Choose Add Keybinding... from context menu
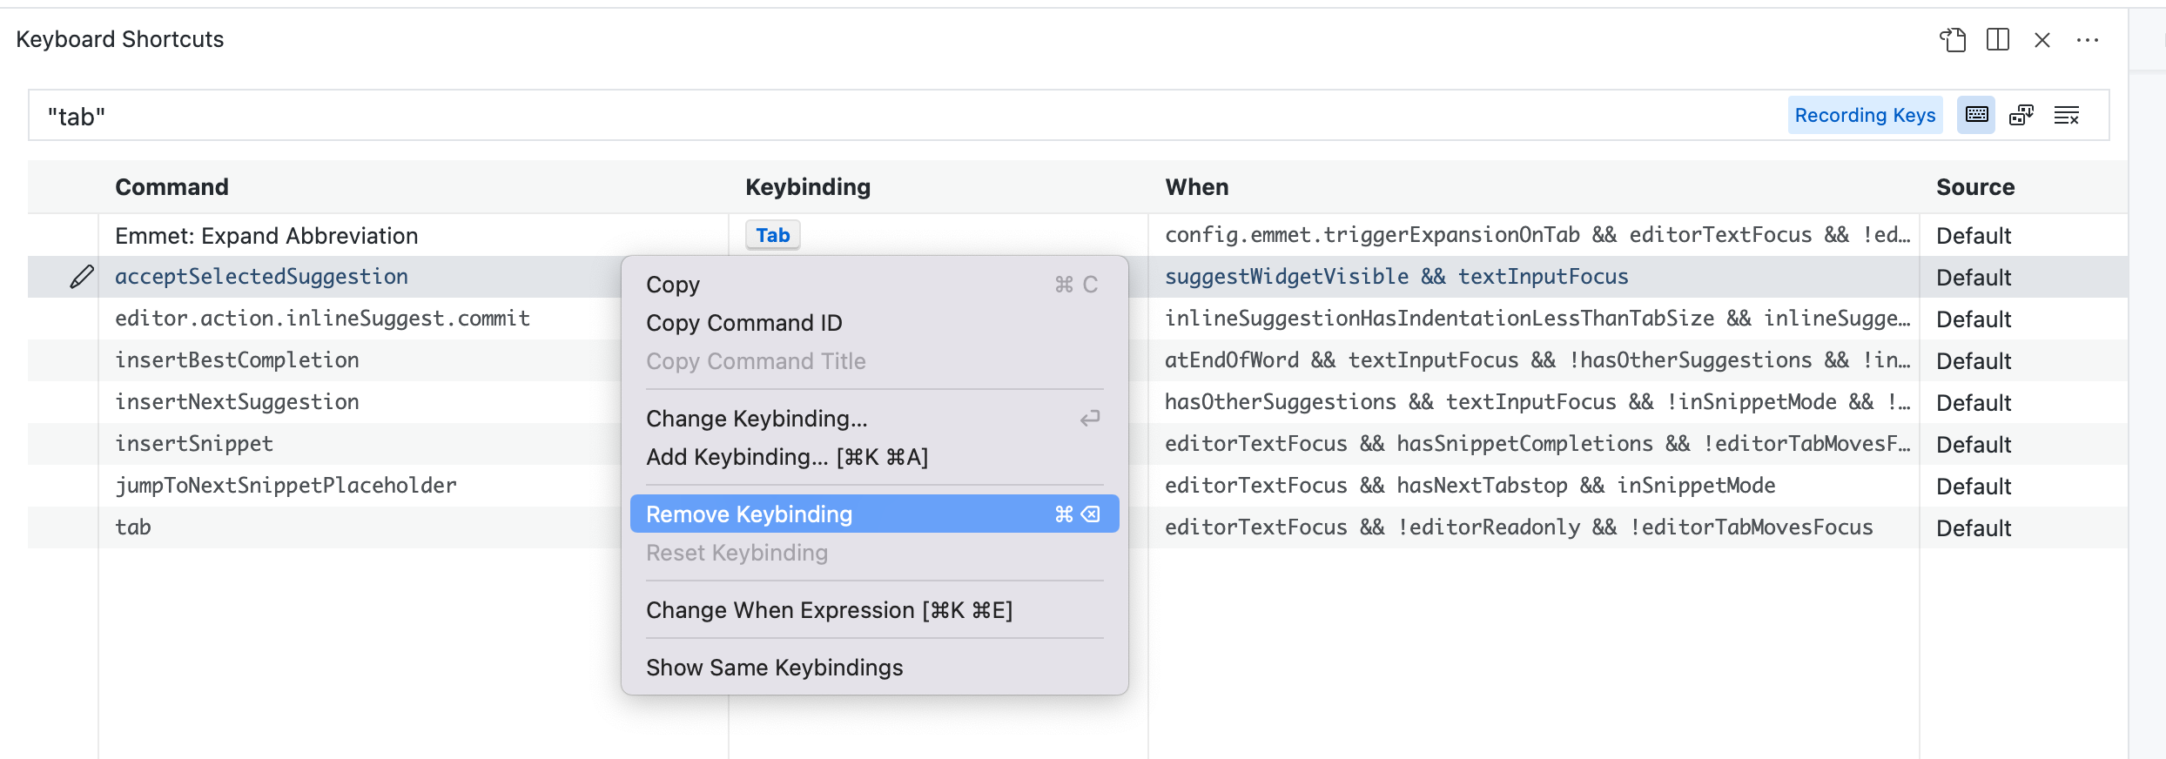The image size is (2166, 759). pos(787,457)
